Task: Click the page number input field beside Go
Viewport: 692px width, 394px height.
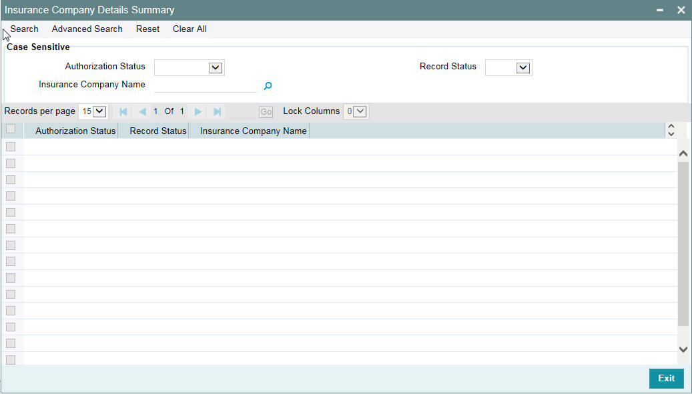Action: (x=243, y=111)
